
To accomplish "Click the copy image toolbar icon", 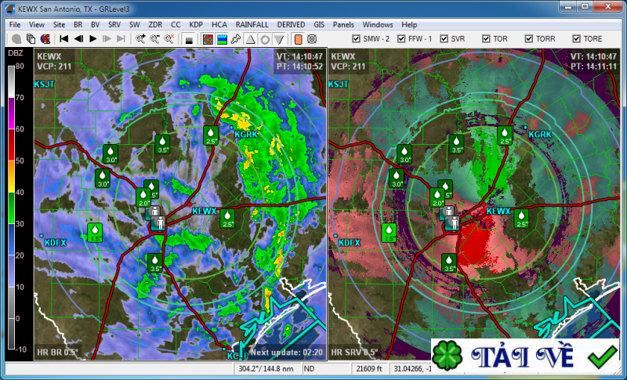I will coord(31,38).
